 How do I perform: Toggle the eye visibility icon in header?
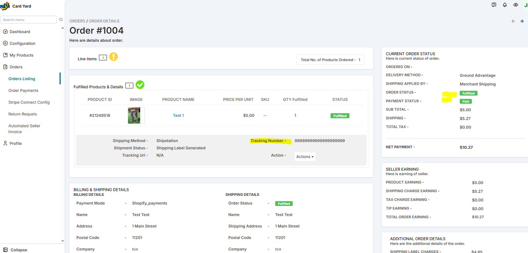point(515,5)
